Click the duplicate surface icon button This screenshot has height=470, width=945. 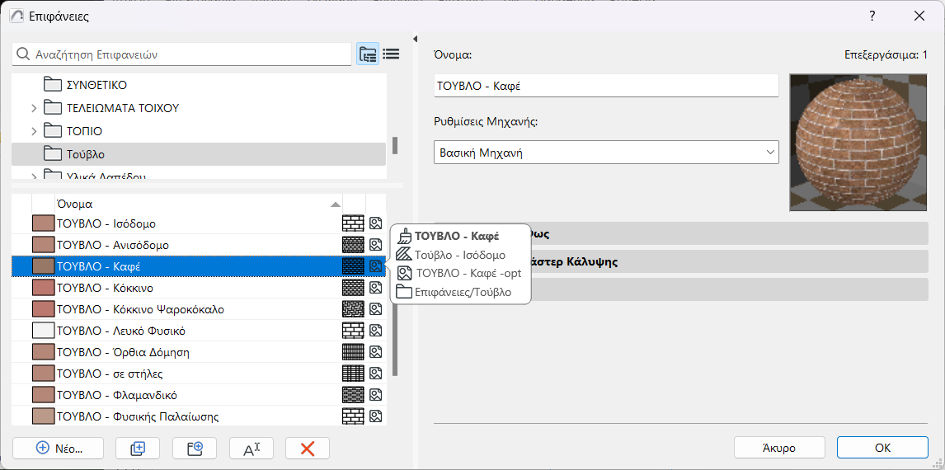pyautogui.click(x=138, y=448)
